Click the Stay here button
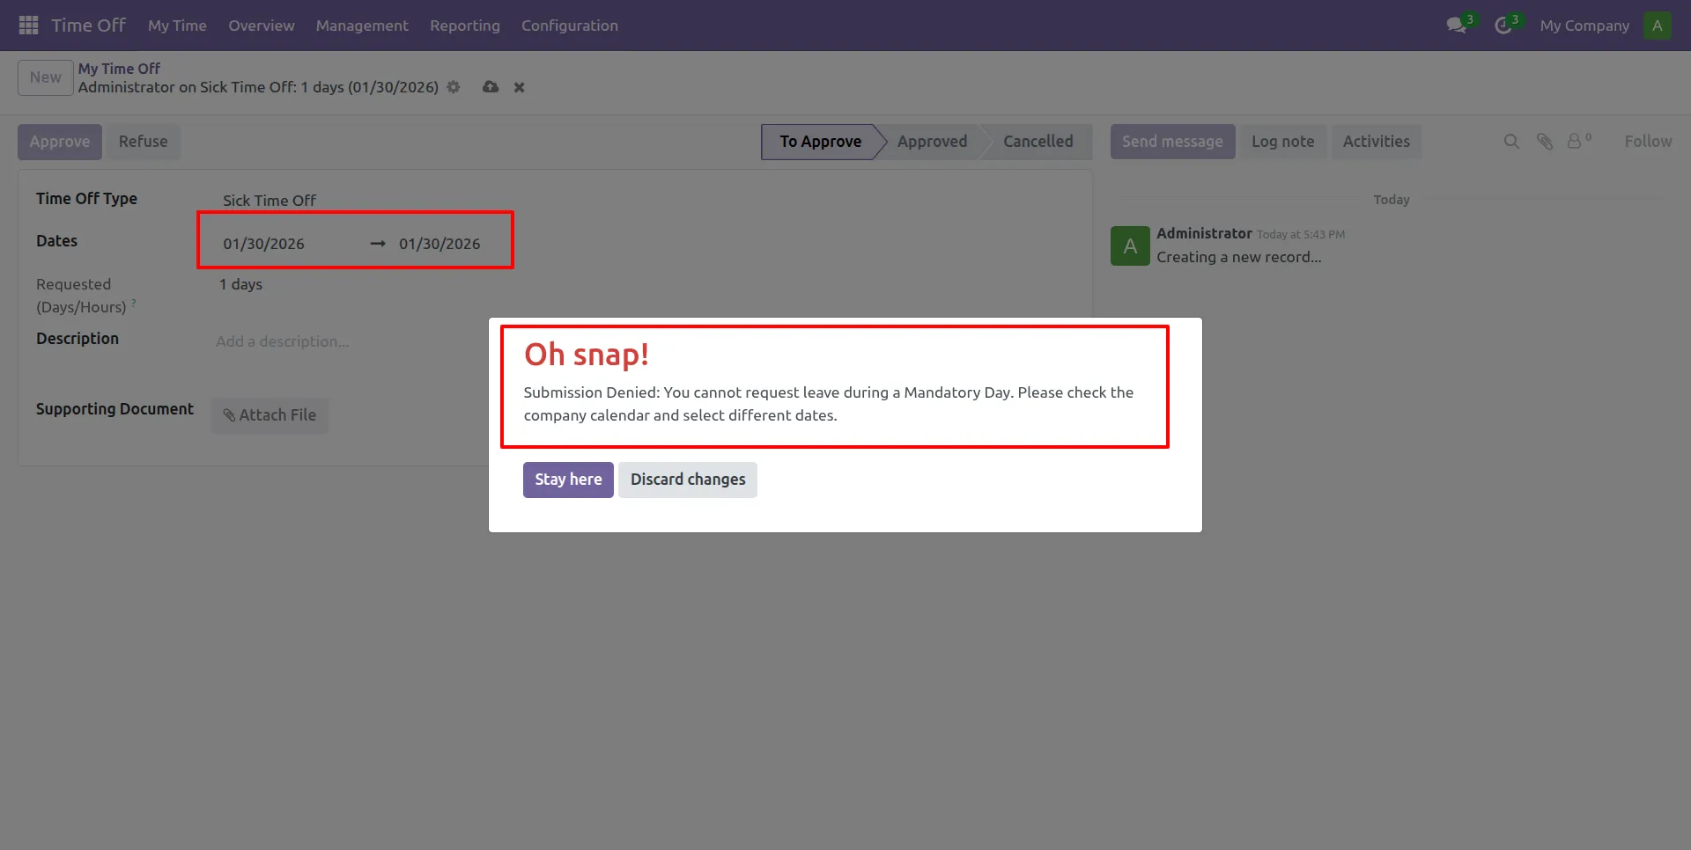 tap(567, 480)
